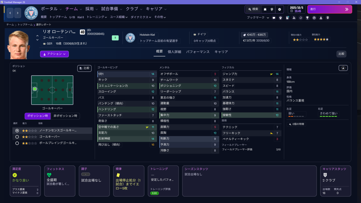Click the Holstein Kiel club logo in player header
361x203 pixels.
pyautogui.click(x=130, y=38)
